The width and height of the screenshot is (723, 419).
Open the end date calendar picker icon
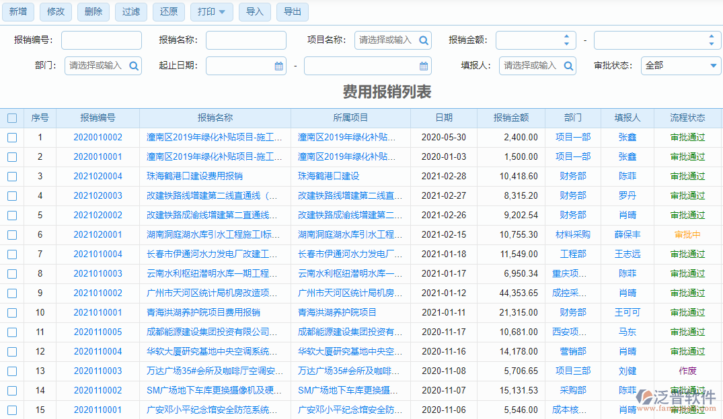(423, 66)
